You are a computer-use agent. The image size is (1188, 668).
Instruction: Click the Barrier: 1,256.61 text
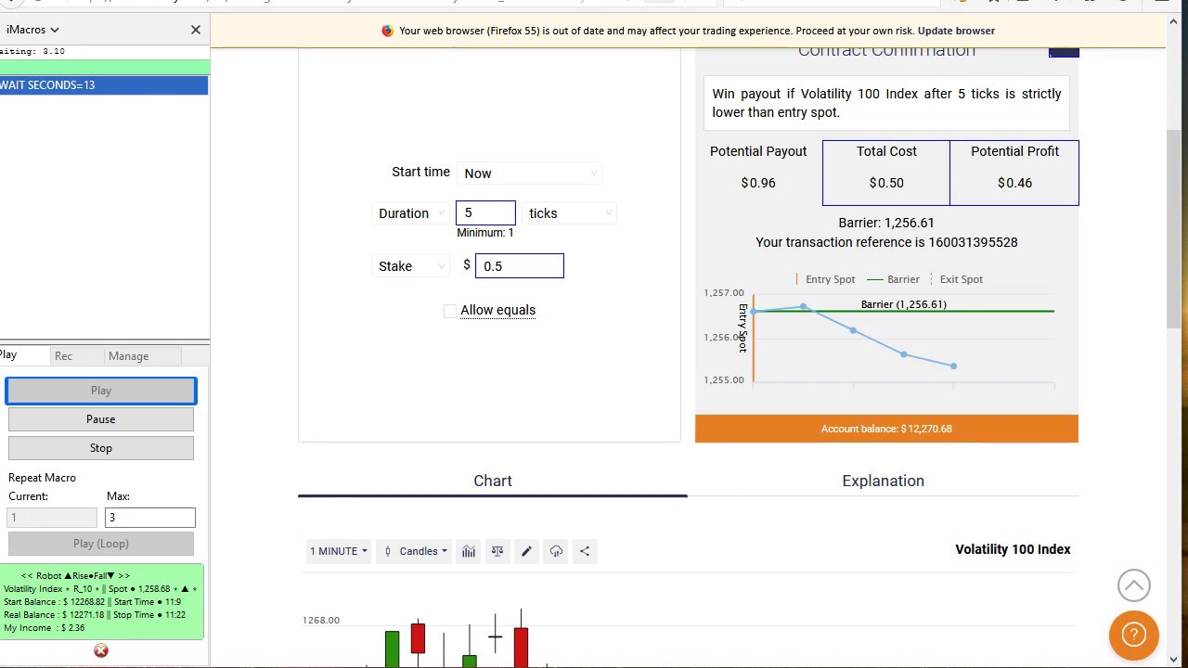click(x=886, y=223)
